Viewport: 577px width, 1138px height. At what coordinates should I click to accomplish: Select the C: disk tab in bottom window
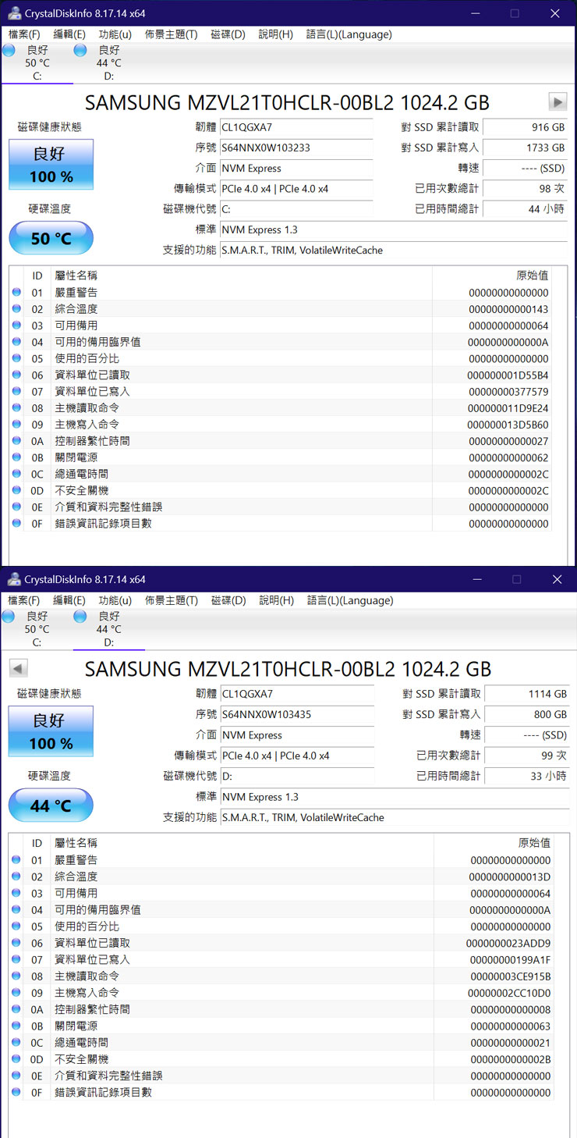[37, 629]
